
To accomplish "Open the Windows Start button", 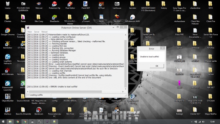I will coord(3,122).
